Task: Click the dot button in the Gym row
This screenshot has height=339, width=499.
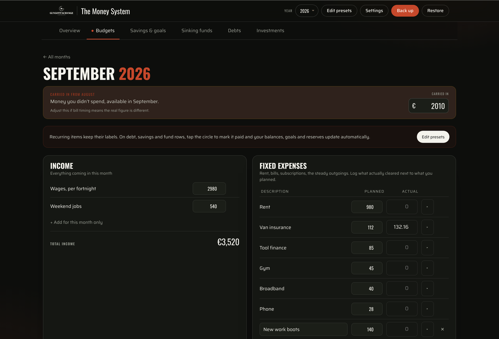Action: coord(427,268)
